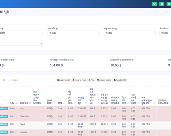
Task: Click cyan label button in the Monster row
Action: point(4,132)
